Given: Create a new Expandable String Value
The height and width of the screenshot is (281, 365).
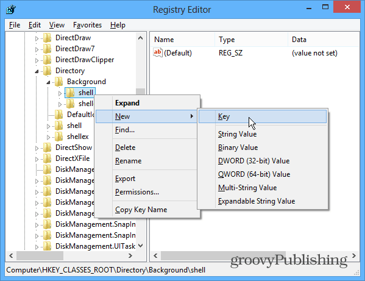Looking at the screenshot, I should [x=263, y=201].
